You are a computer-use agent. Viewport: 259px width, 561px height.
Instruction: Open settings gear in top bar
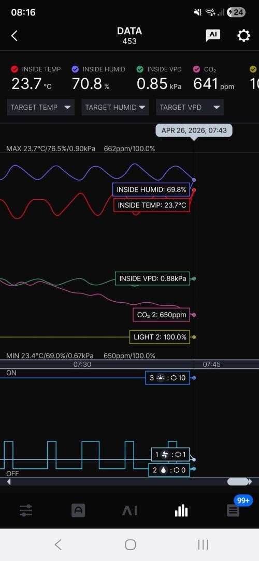[243, 35]
